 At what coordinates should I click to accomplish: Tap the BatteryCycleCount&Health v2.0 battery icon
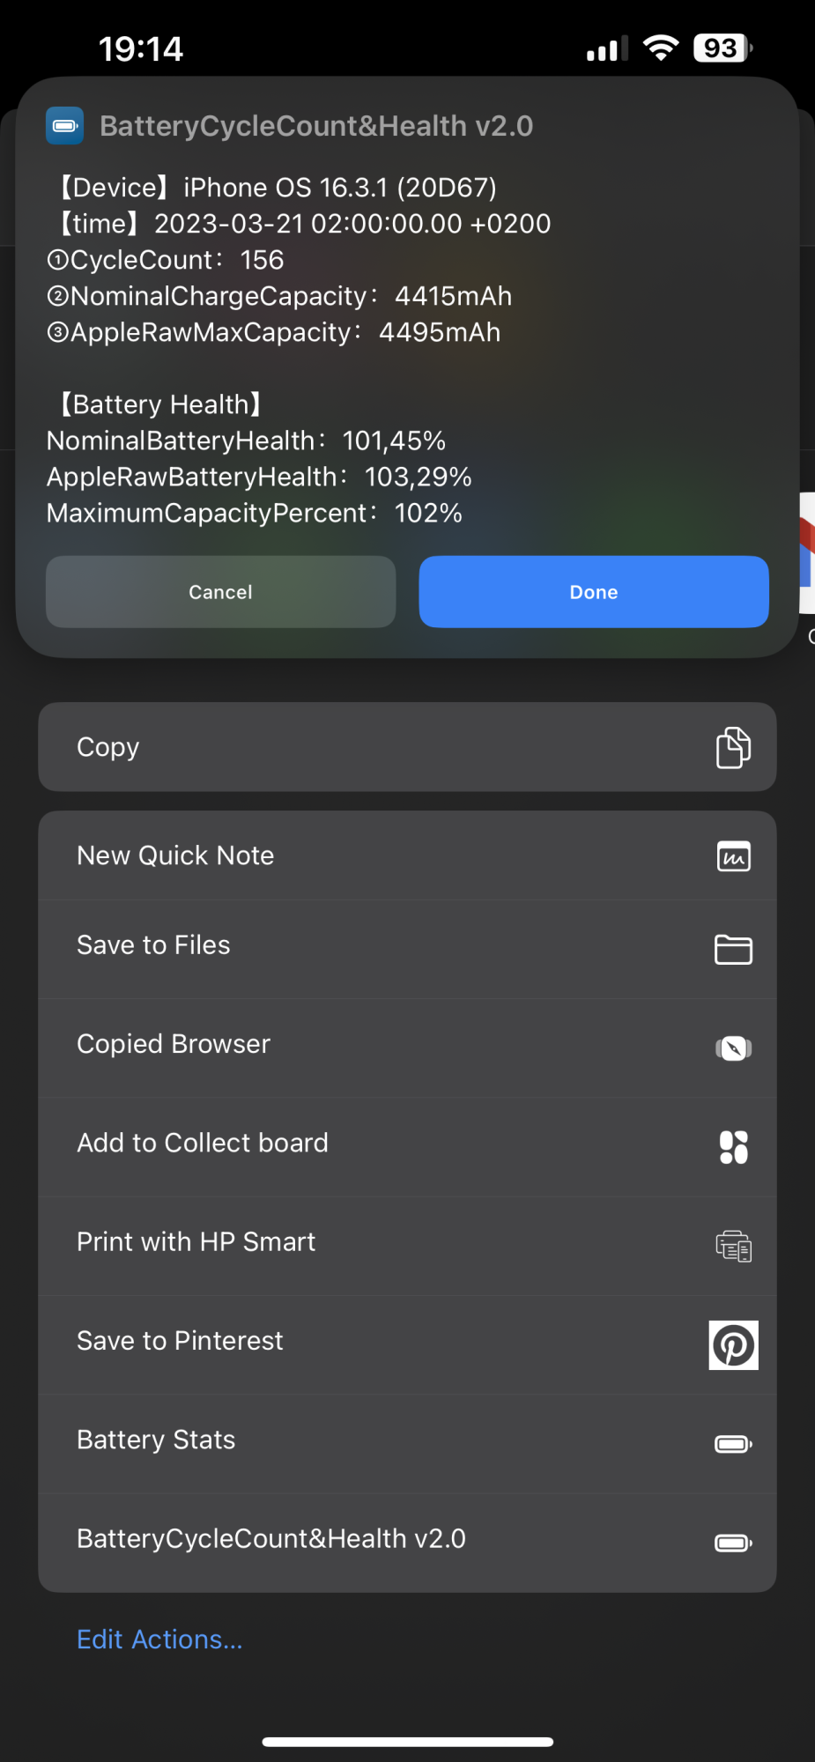pyautogui.click(x=733, y=1542)
